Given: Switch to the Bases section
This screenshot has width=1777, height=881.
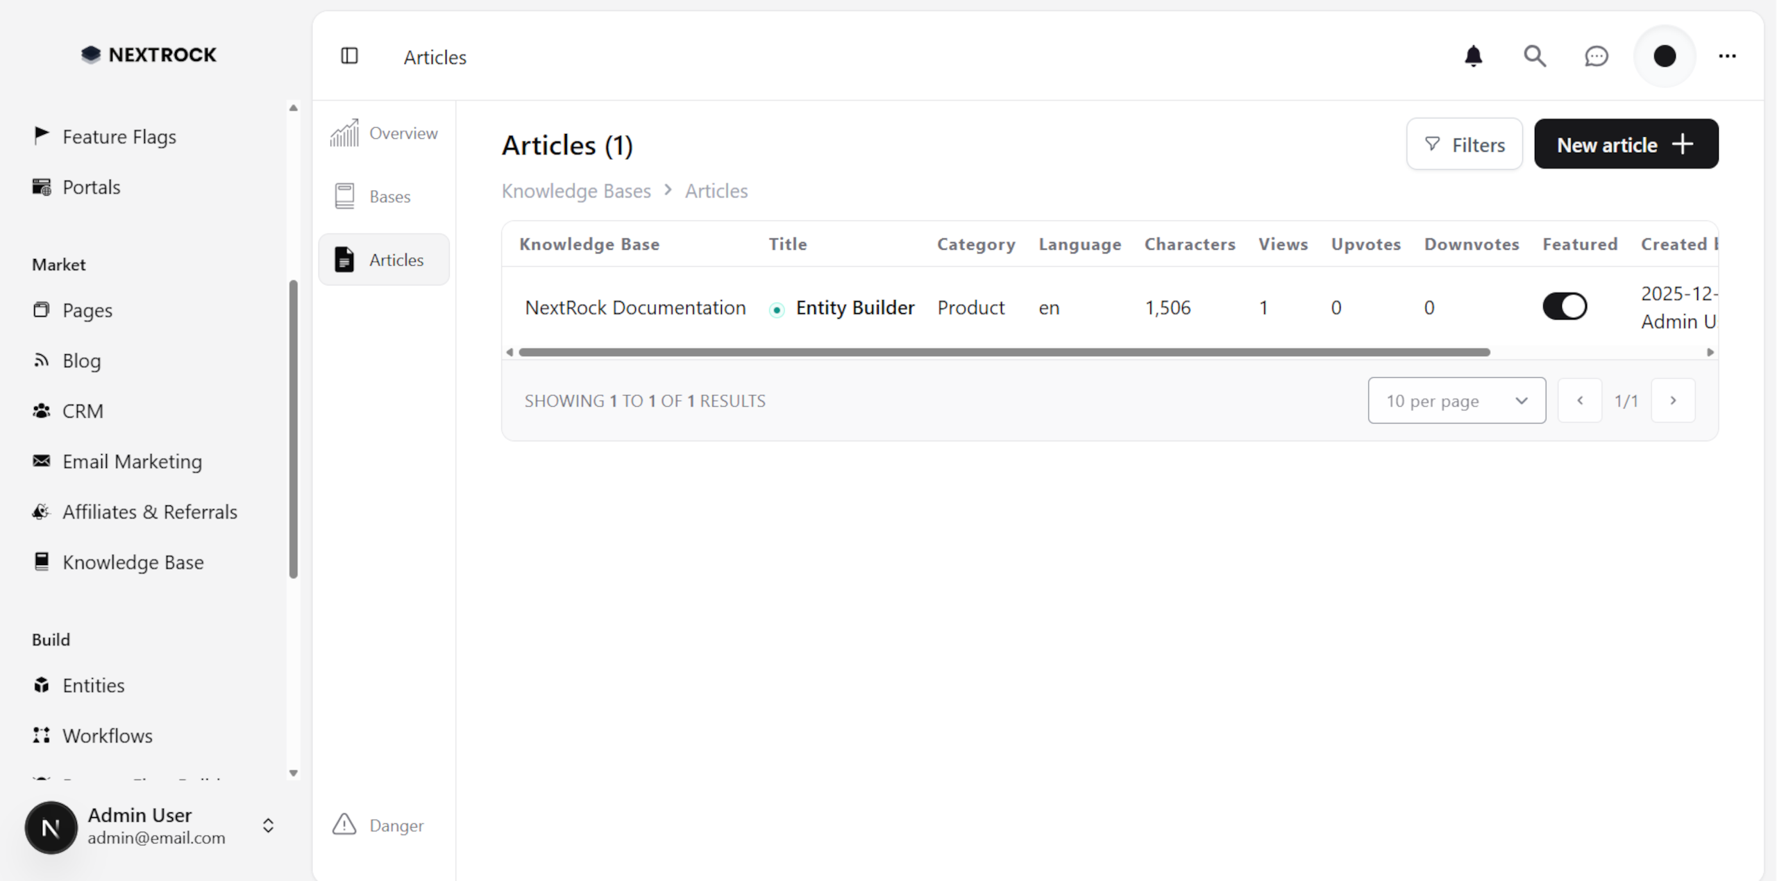Looking at the screenshot, I should click(390, 196).
